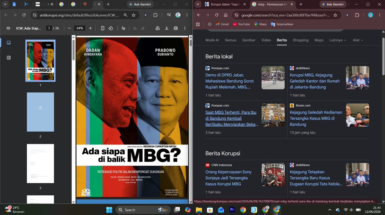Image resolution: width=385 pixels, height=215 pixels.
Task: Open Kompas article Demo di DPRD Jabar
Action: tap(229, 81)
